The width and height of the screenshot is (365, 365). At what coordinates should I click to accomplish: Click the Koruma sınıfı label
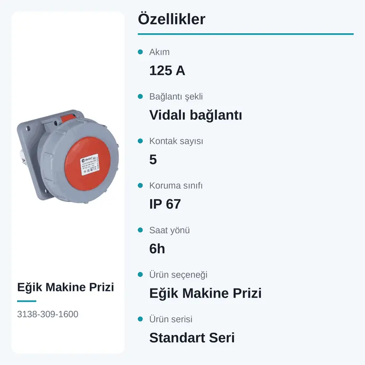click(x=176, y=185)
